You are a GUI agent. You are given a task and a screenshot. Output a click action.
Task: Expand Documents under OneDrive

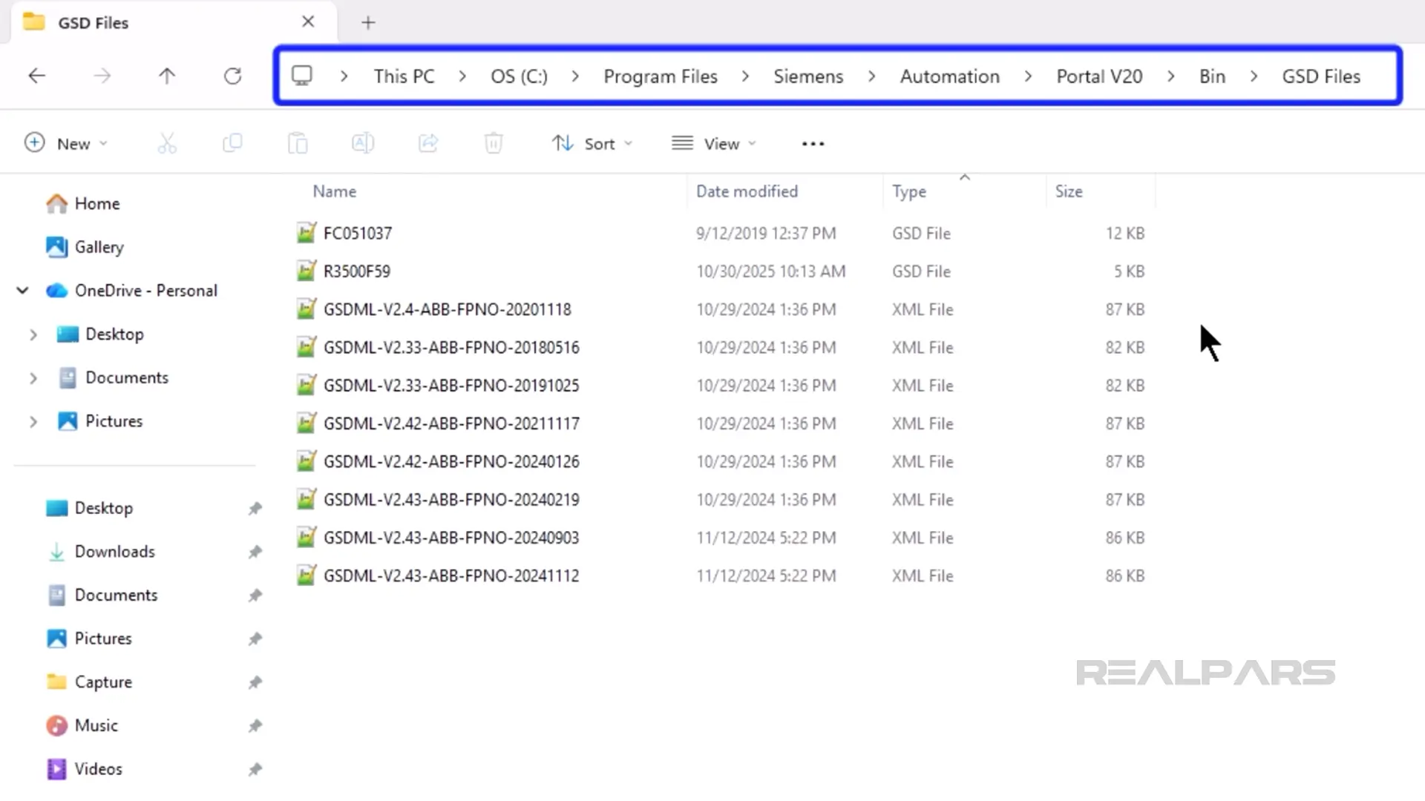click(32, 378)
